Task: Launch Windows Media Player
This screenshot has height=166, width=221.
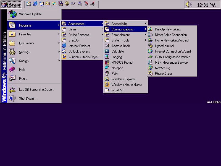Action: [82, 57]
